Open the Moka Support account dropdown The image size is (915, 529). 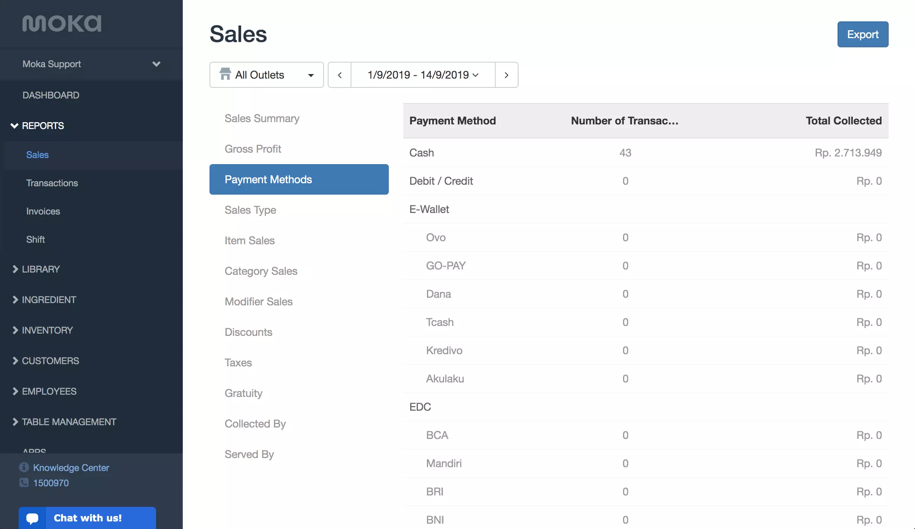[92, 64]
